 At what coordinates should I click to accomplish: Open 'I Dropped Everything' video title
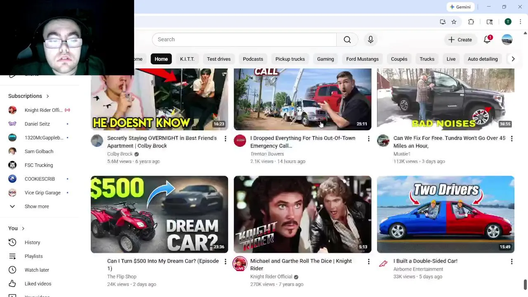303,142
